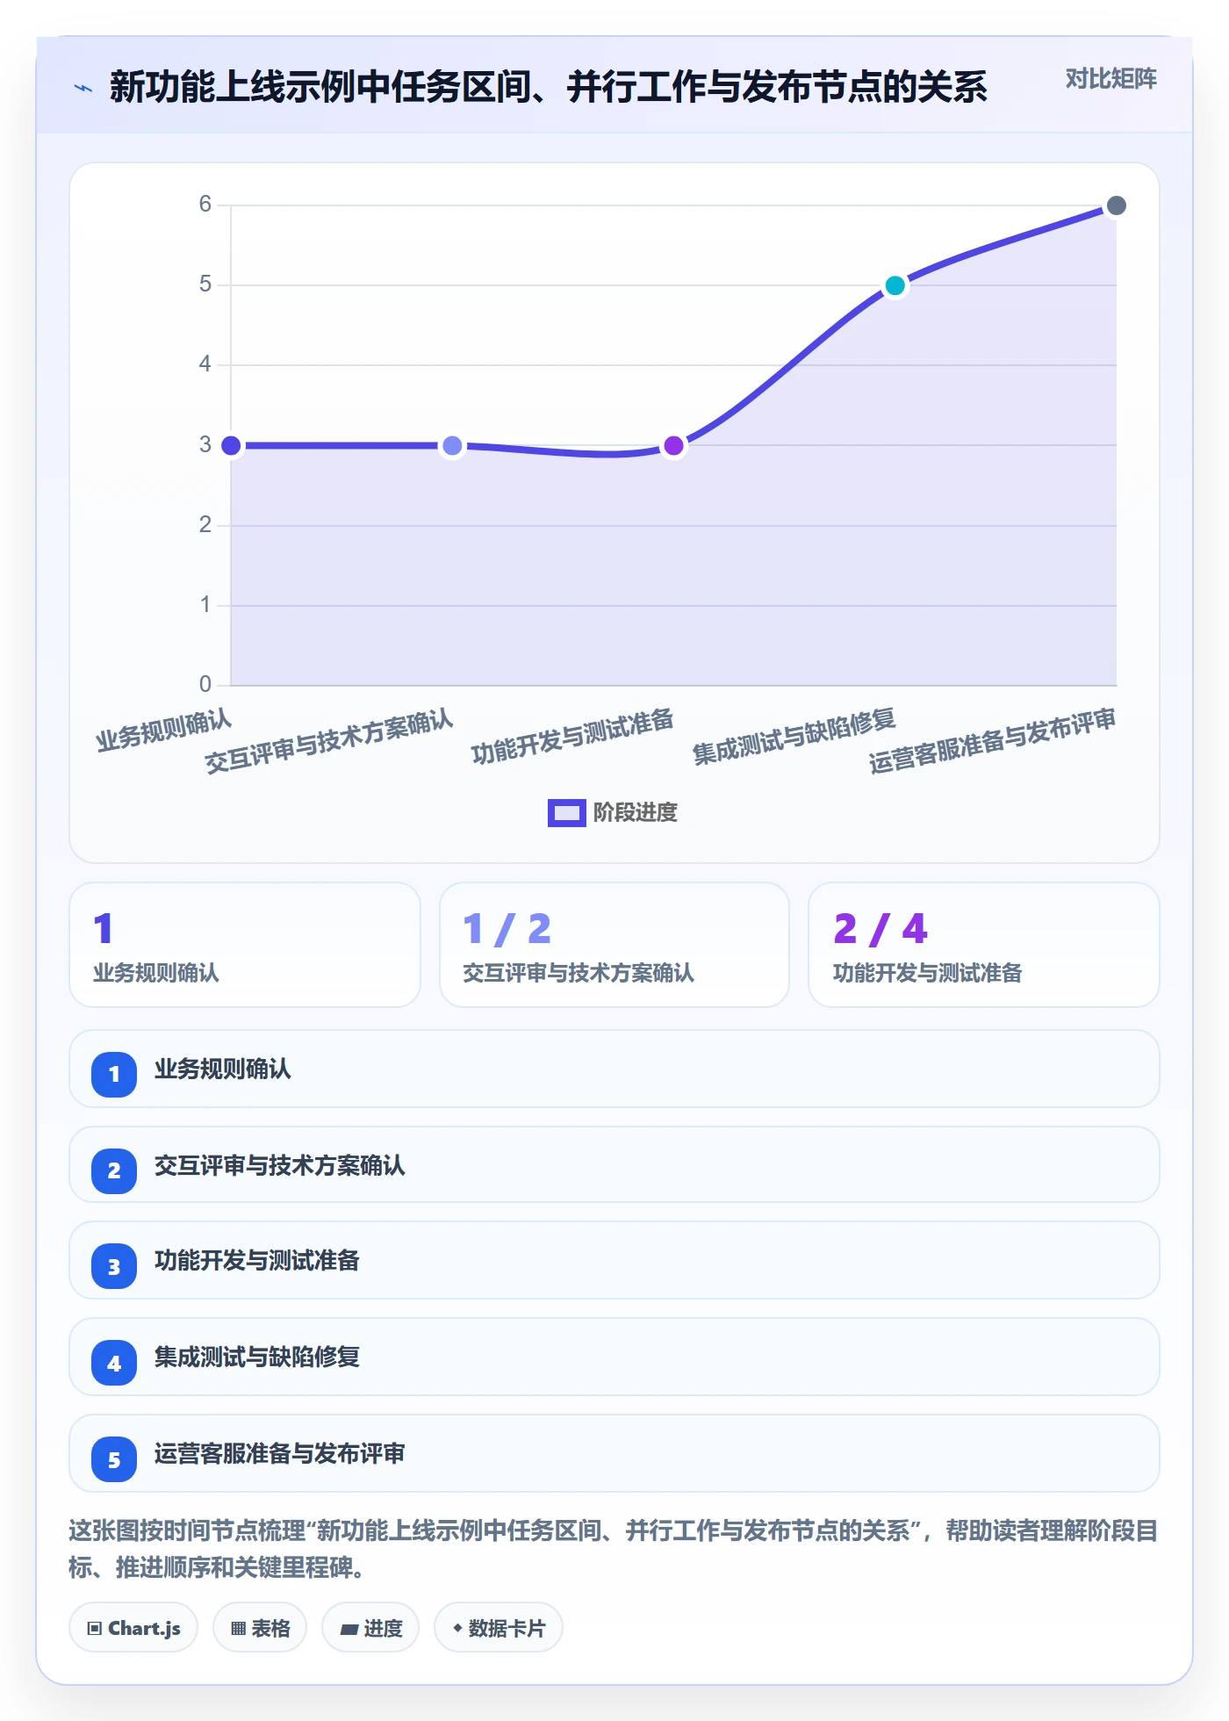The width and height of the screenshot is (1229, 1721).
Task: Click the number 2 badge in list
Action: 114,1170
